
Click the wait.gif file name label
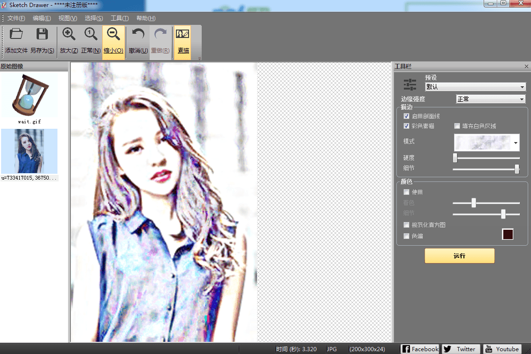coord(30,121)
